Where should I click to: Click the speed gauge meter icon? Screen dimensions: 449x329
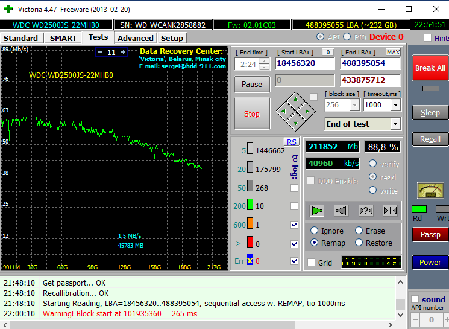point(431,191)
